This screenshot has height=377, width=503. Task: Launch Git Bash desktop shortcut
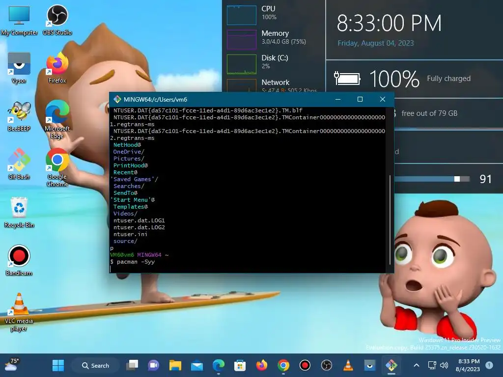click(x=19, y=164)
